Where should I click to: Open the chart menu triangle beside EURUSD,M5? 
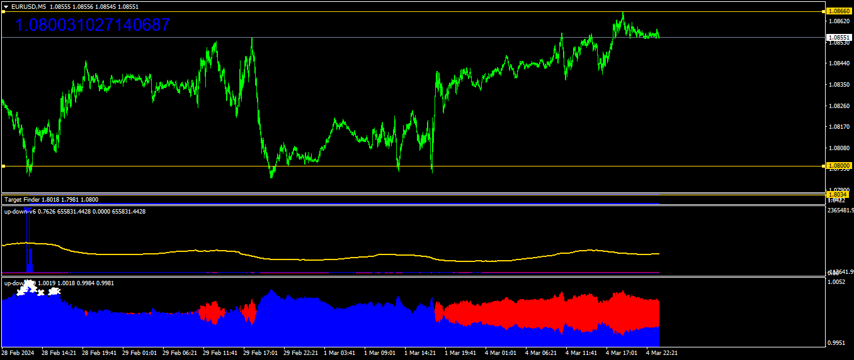point(6,6)
